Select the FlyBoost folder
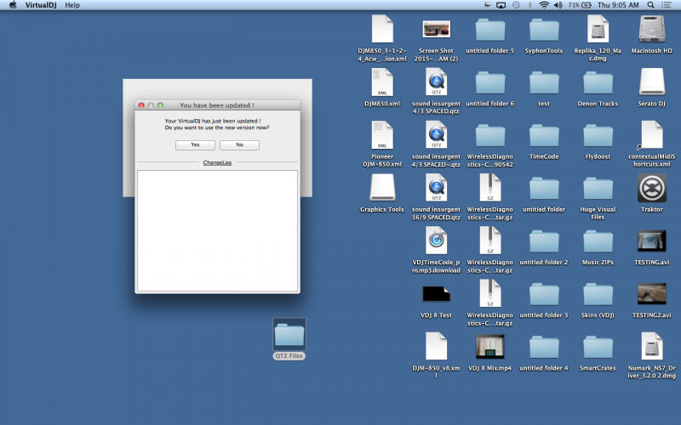 598,135
